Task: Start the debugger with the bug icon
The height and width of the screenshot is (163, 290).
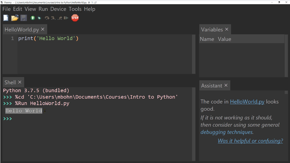Action: click(39, 18)
